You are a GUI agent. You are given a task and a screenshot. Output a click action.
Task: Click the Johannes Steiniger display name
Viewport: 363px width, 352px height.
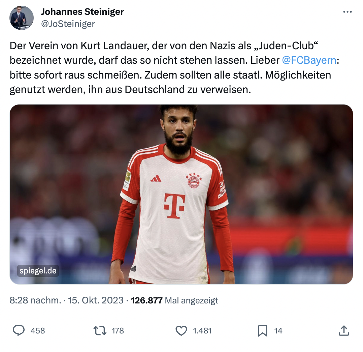click(82, 11)
